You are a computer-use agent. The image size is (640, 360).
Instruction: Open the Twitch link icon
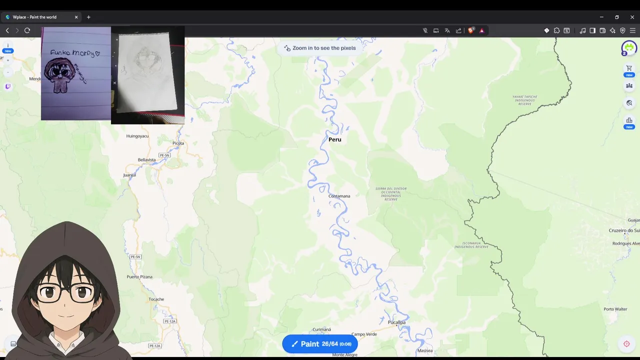click(8, 86)
